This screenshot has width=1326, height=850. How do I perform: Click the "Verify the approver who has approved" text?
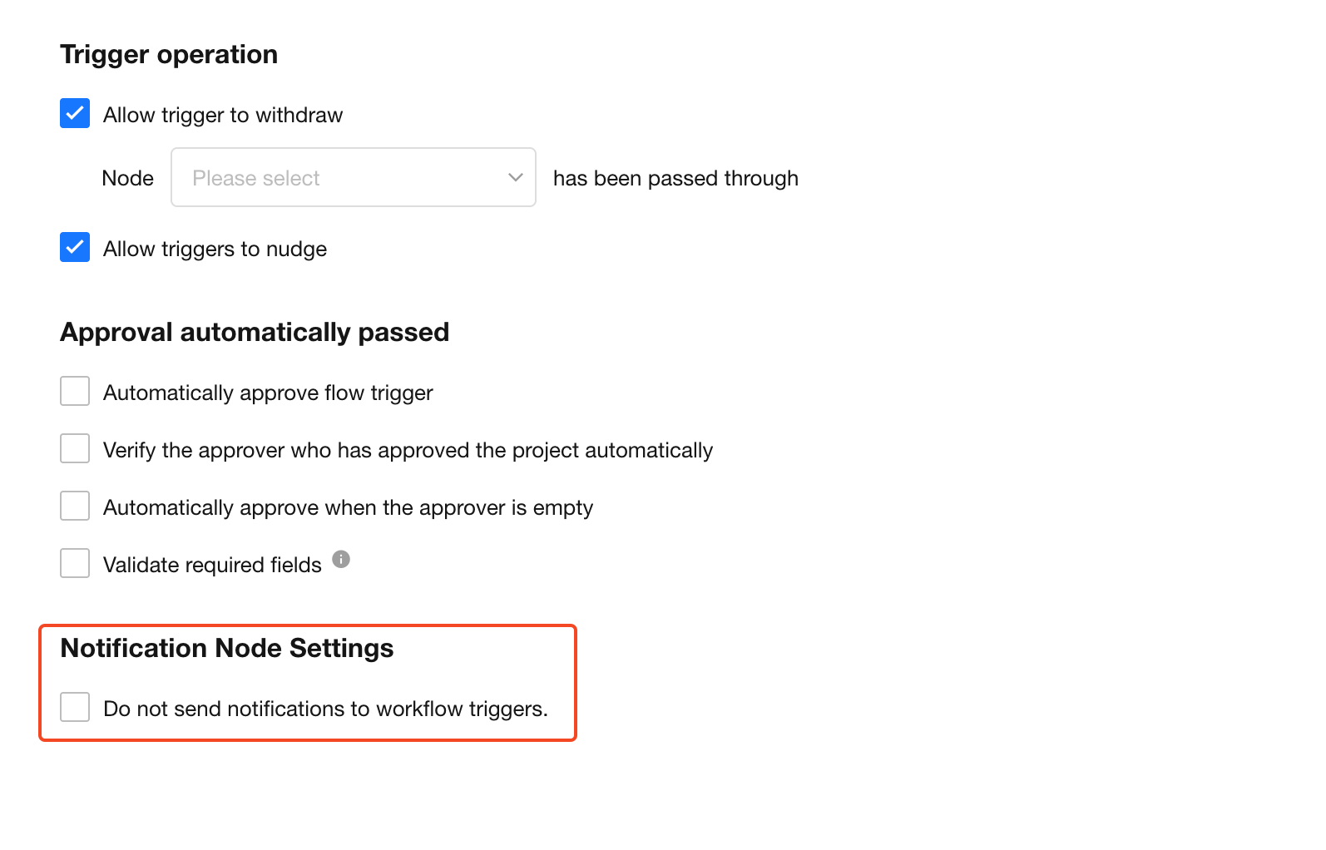click(x=408, y=450)
